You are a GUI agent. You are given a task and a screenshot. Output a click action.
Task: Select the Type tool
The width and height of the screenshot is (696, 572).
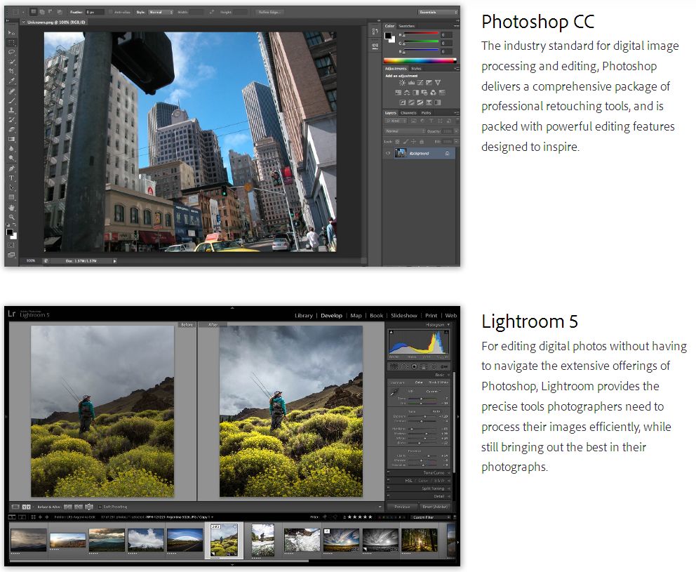pos(11,178)
